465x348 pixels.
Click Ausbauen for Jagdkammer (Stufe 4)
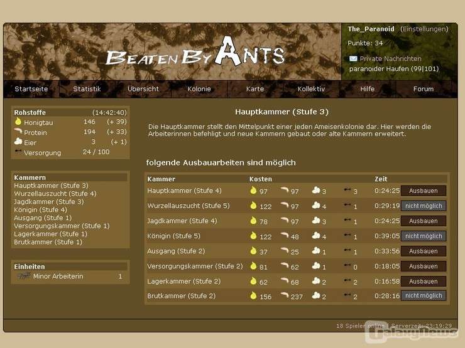424,221
